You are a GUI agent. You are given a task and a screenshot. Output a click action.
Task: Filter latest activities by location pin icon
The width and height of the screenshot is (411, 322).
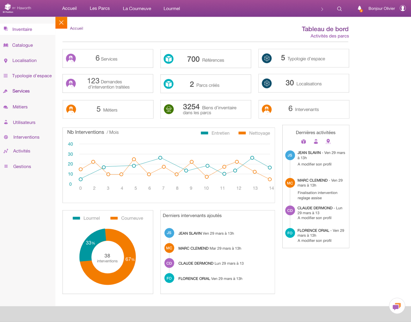tap(328, 141)
